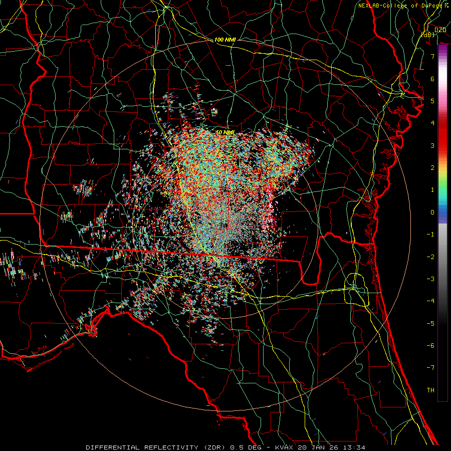Click the -5 value on the color scale
Viewport: 451px width, 451px height.
tap(430, 324)
